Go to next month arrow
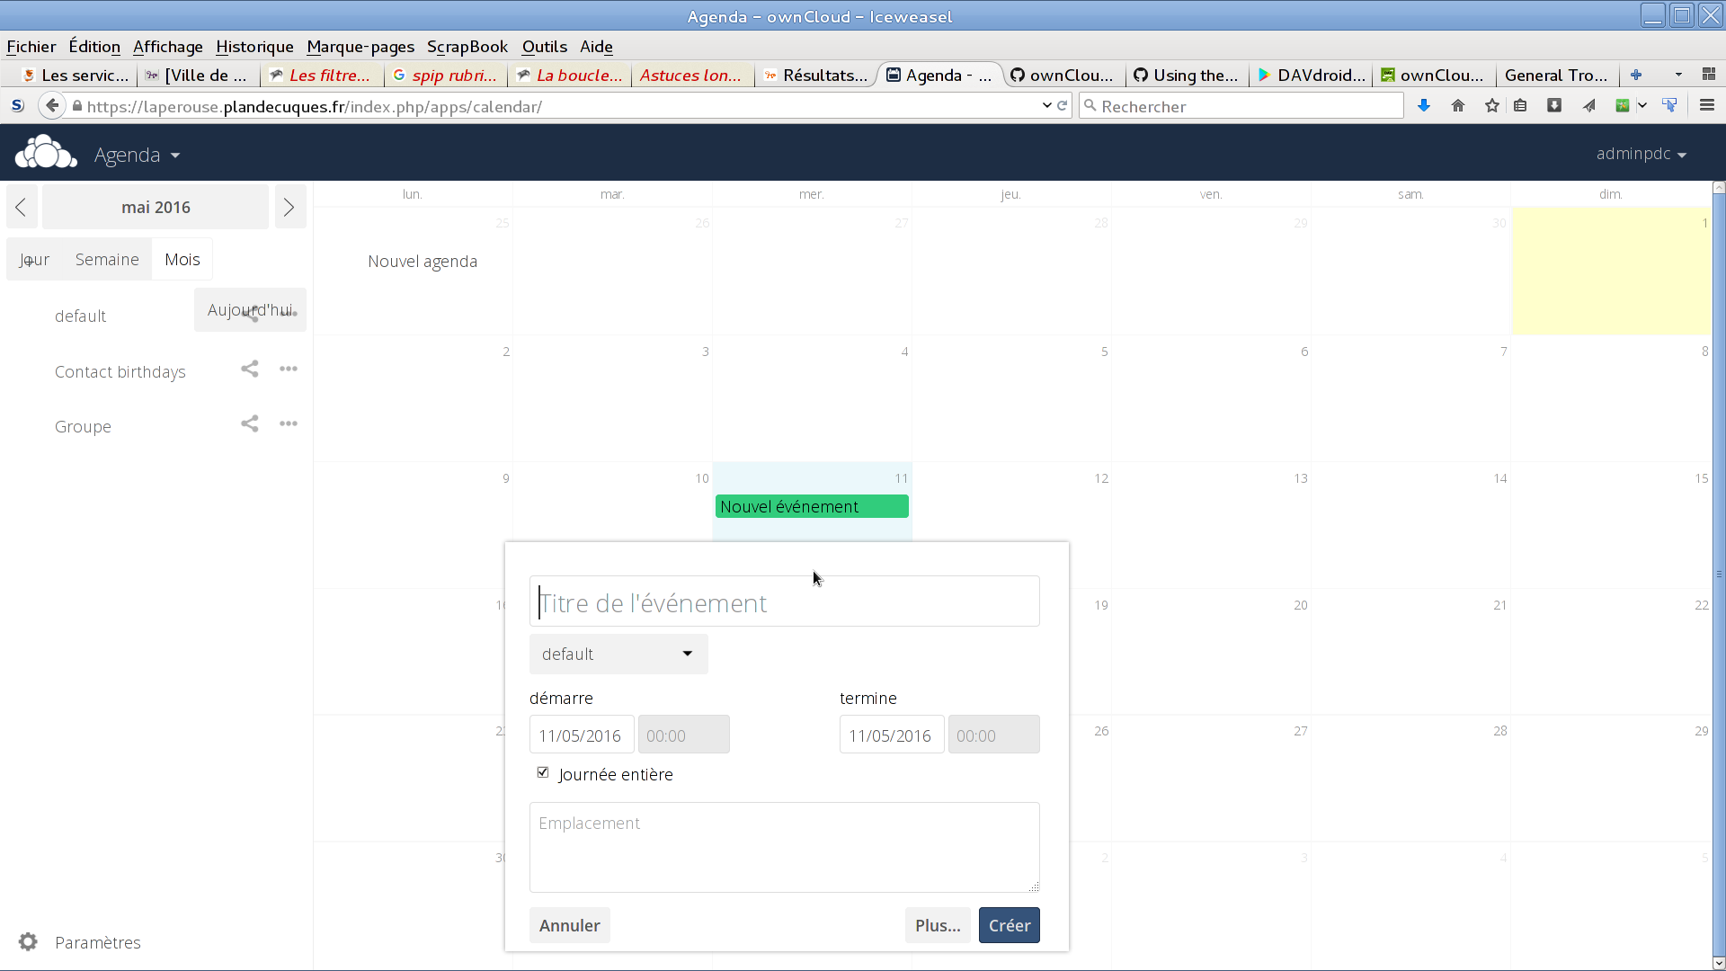This screenshot has width=1726, height=971. pos(289,208)
